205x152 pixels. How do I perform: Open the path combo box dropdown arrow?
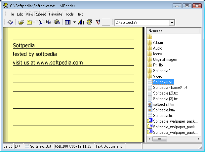tap(172, 22)
